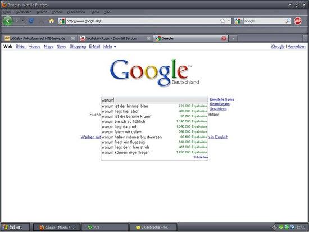
Task: Reload the page with the blue Reload icon
Action: pyautogui.click(x=31, y=21)
